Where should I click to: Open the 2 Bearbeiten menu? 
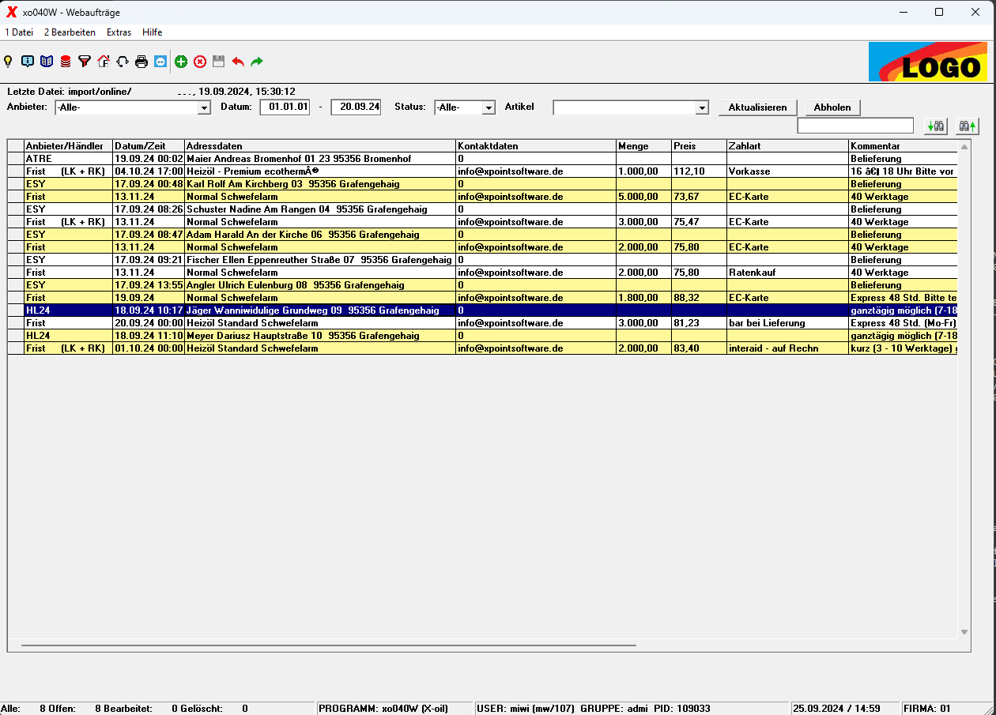tap(70, 32)
